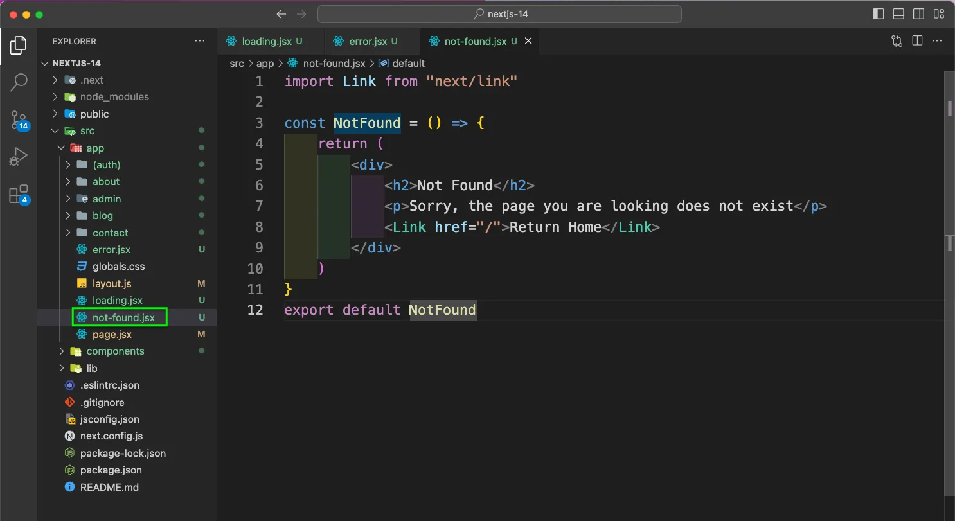This screenshot has width=955, height=521.
Task: Click the Return Home link text in code
Action: tap(556, 227)
